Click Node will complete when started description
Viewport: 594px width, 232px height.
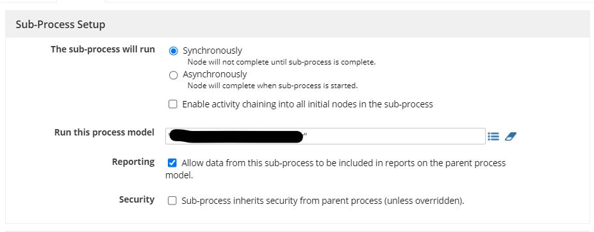click(272, 86)
